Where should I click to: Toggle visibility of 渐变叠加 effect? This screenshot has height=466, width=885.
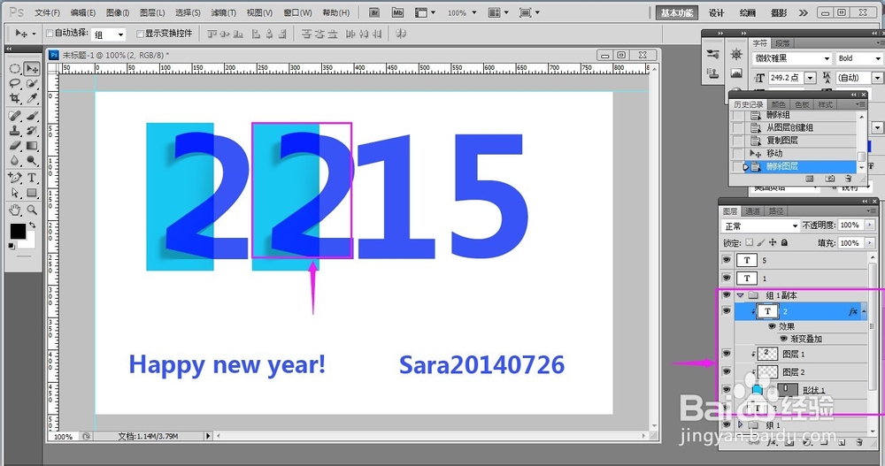(x=783, y=339)
